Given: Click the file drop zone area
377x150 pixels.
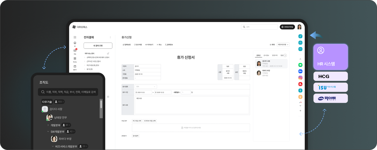Looking at the screenshot, I should 191,128.
